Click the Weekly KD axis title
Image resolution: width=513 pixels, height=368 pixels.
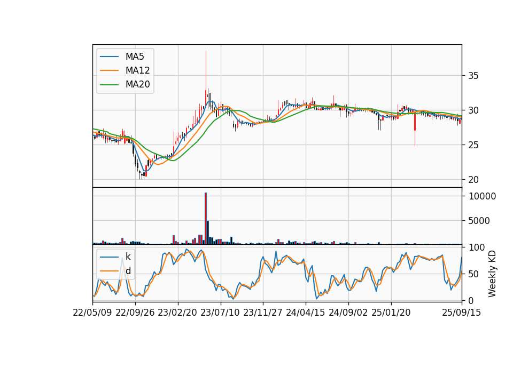pos(492,274)
